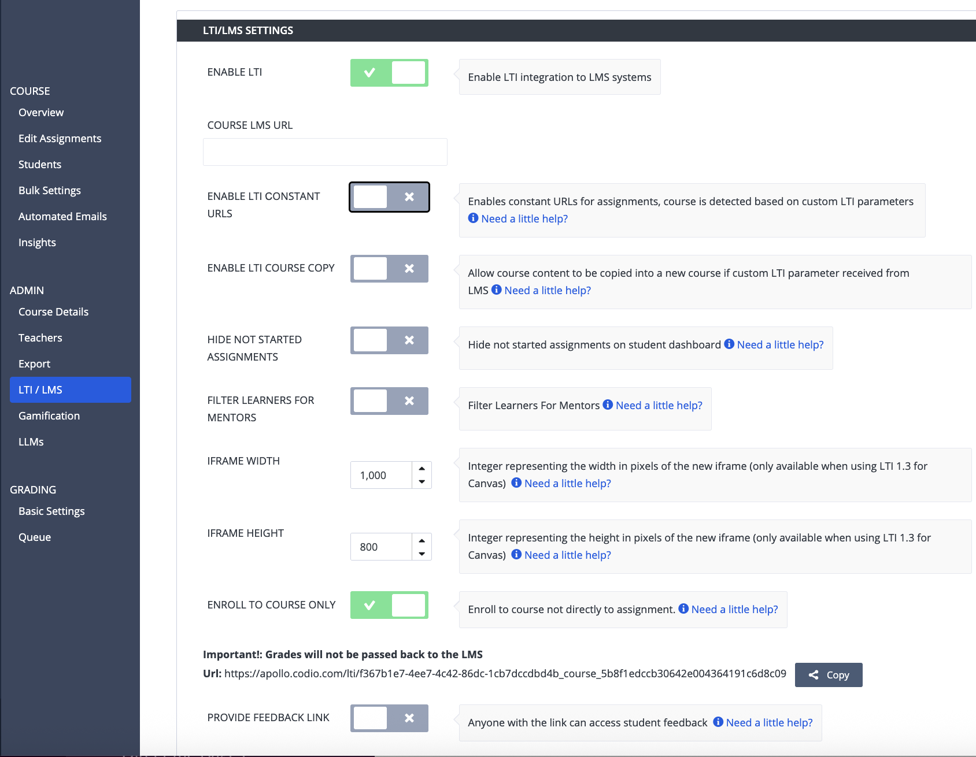Image resolution: width=976 pixels, height=757 pixels.
Task: Click the iframe width number field
Action: click(x=381, y=475)
